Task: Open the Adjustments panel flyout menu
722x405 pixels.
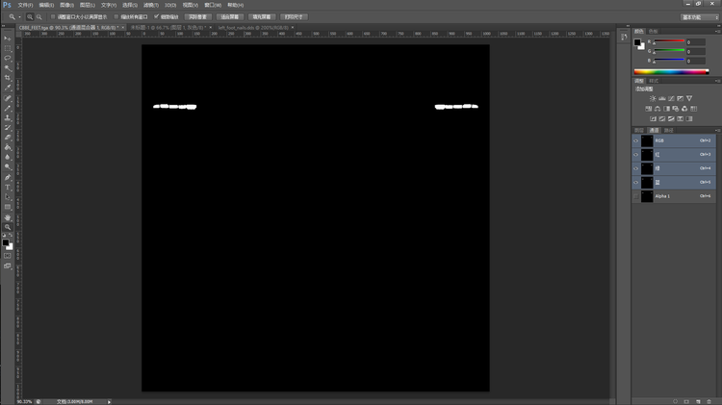Action: coord(717,81)
